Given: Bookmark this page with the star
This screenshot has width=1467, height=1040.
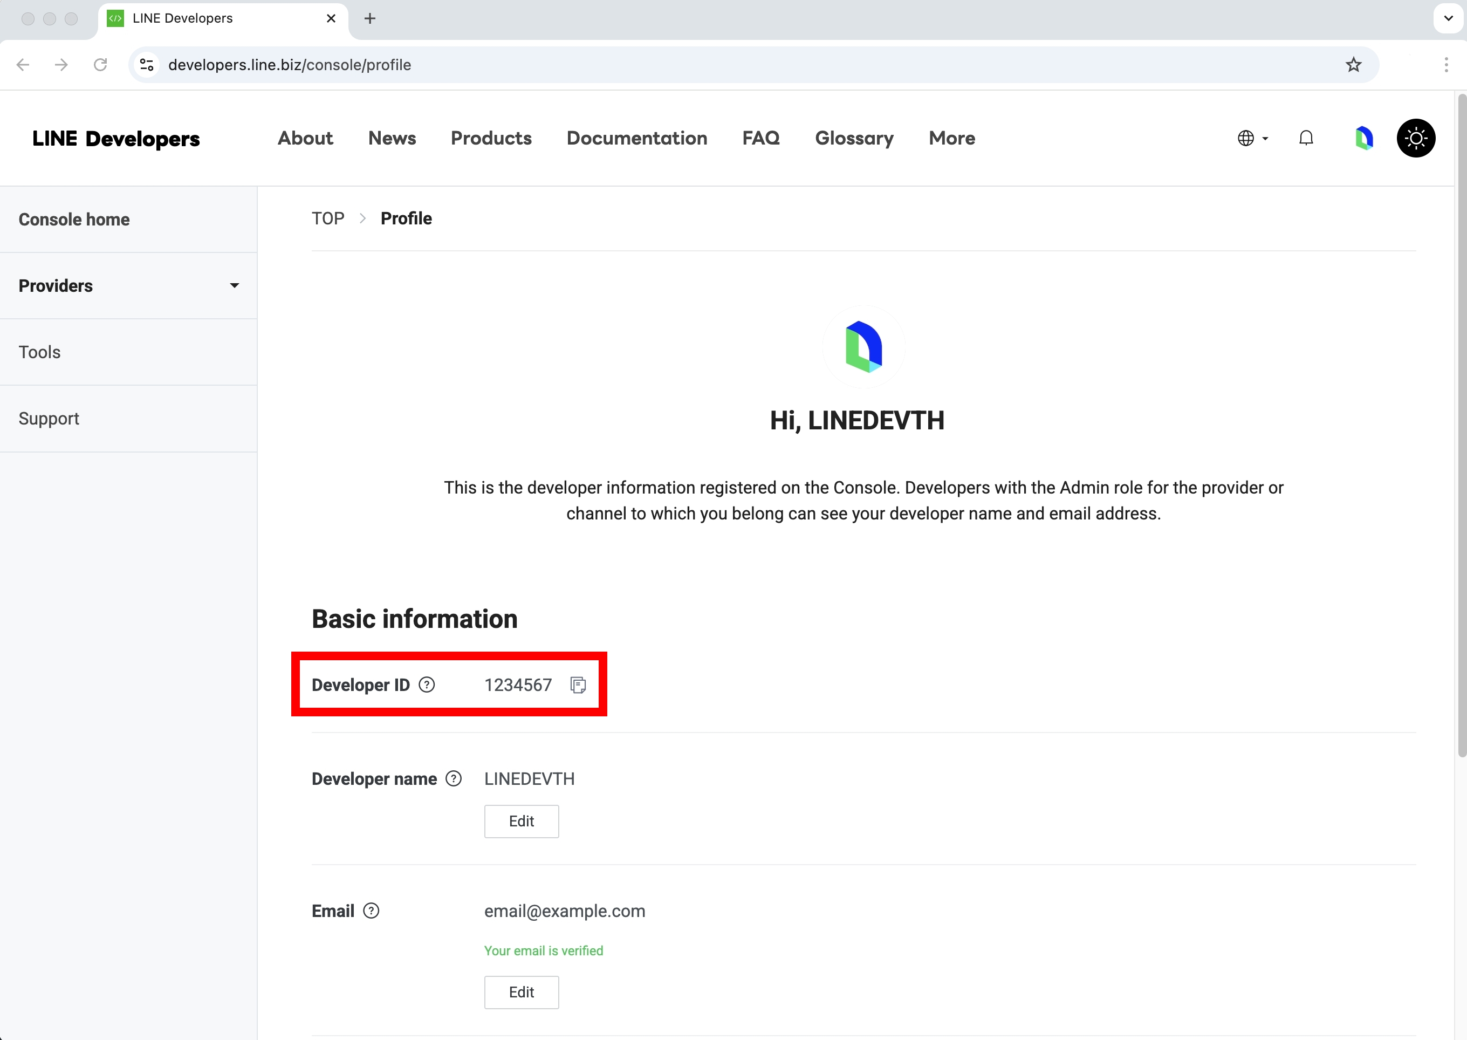Looking at the screenshot, I should (x=1354, y=65).
